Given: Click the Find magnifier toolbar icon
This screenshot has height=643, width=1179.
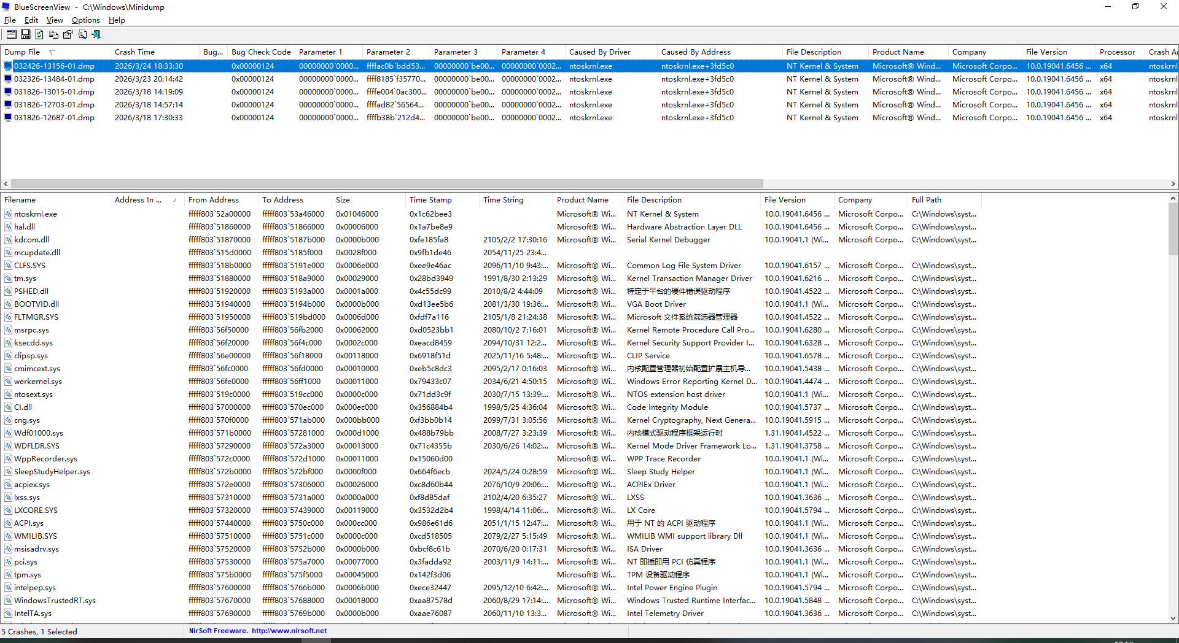Looking at the screenshot, I should tap(82, 35).
